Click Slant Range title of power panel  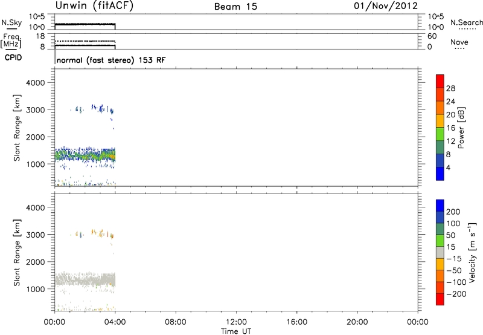tap(17, 128)
